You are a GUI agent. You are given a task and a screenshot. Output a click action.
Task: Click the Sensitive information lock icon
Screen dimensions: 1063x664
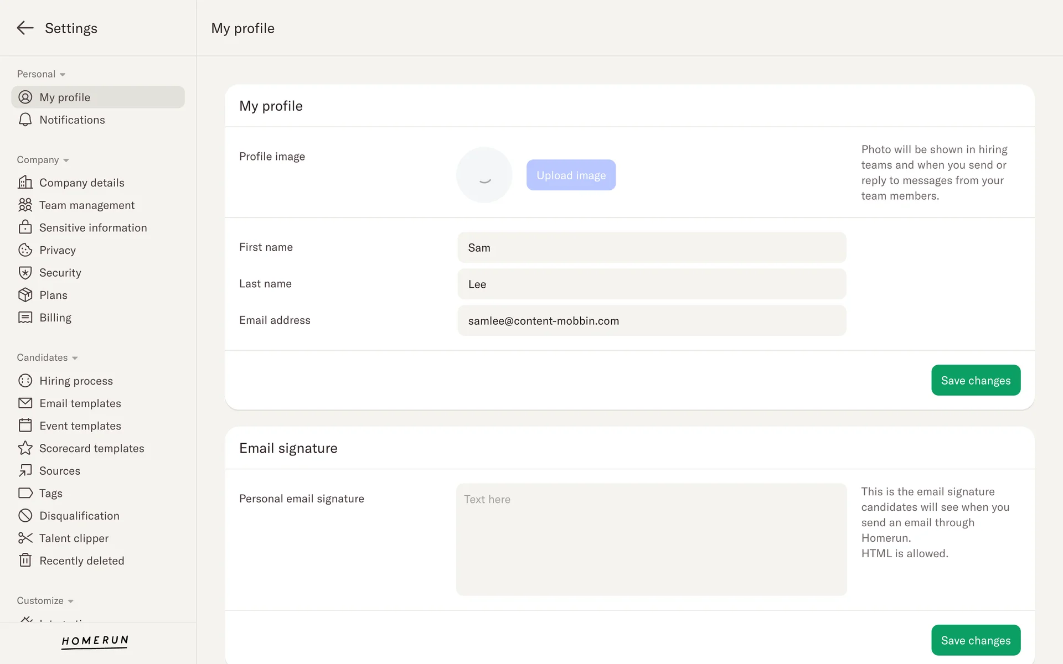coord(25,227)
